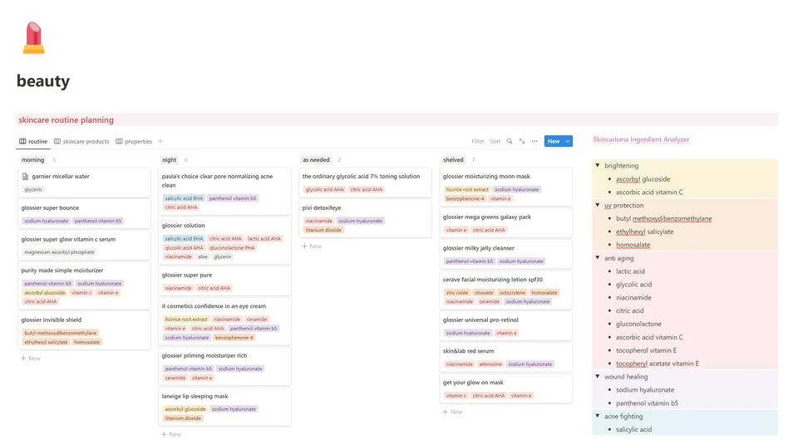The width and height of the screenshot is (798, 444).
Task: Add new card in as needed column
Action: point(312,246)
